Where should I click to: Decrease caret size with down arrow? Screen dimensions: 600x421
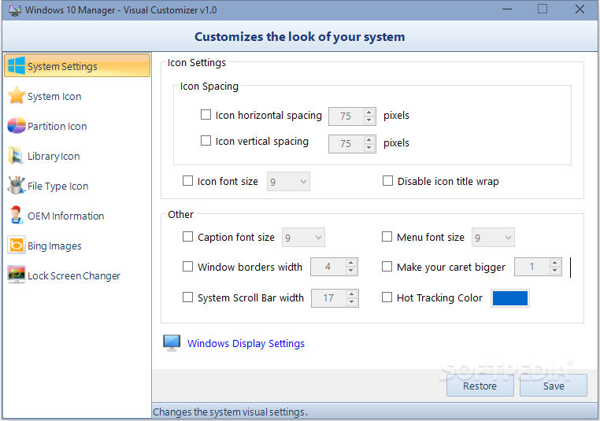[555, 271]
